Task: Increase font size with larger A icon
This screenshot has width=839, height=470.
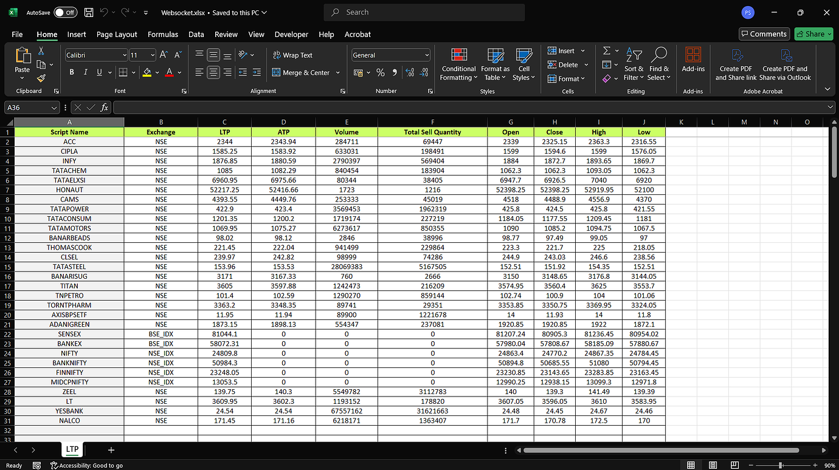Action: coord(164,55)
